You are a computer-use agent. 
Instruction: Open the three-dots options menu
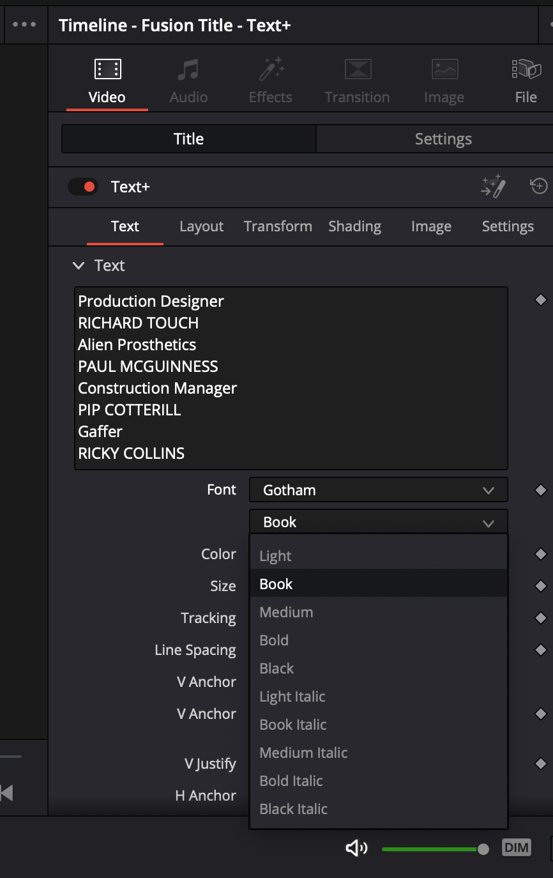(x=24, y=25)
